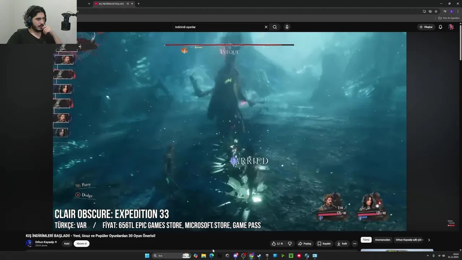This screenshot has height=260, width=462.
Task: Open volume control in system tray
Action: [x=444, y=256]
